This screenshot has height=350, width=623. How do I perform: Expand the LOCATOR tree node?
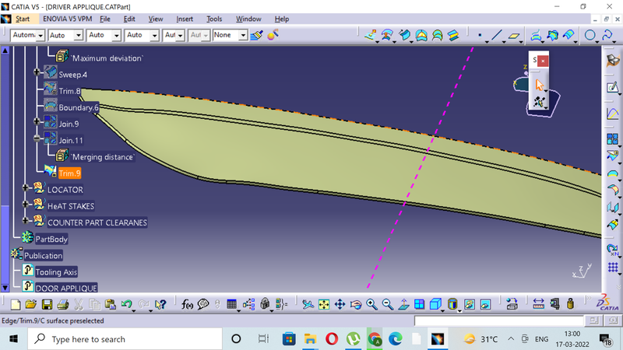[26, 189]
